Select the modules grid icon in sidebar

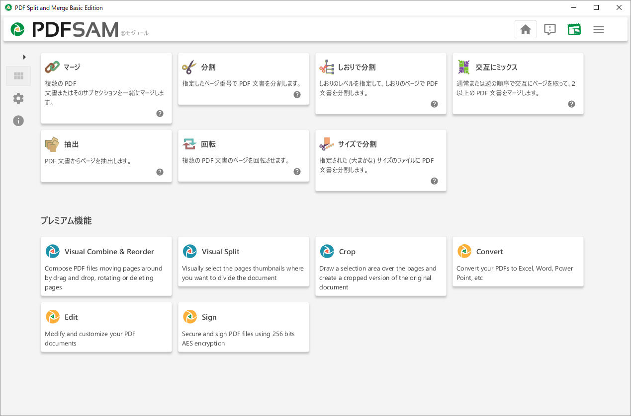click(x=18, y=76)
